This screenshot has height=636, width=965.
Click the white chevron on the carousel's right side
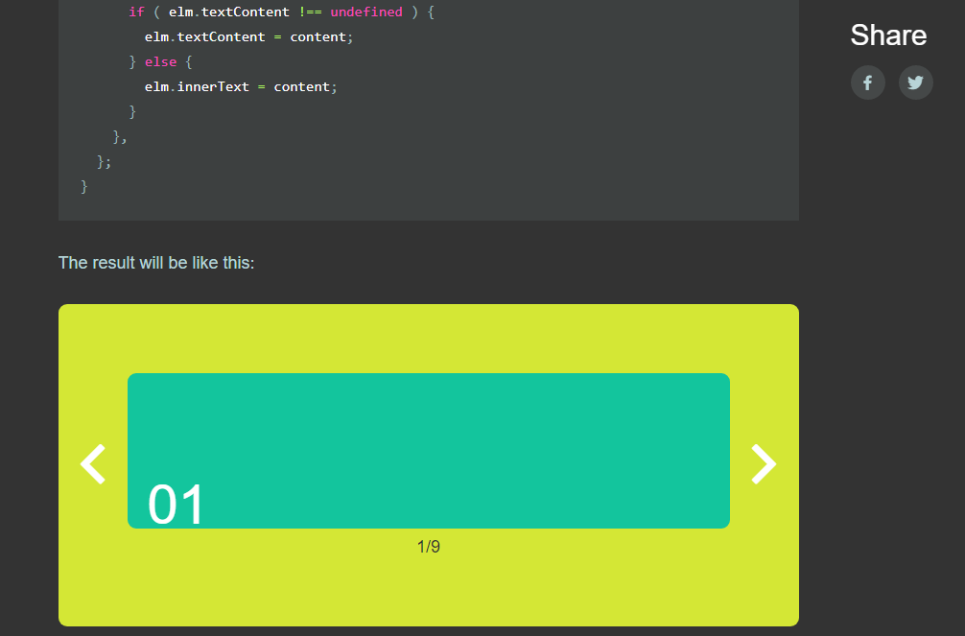(x=764, y=463)
